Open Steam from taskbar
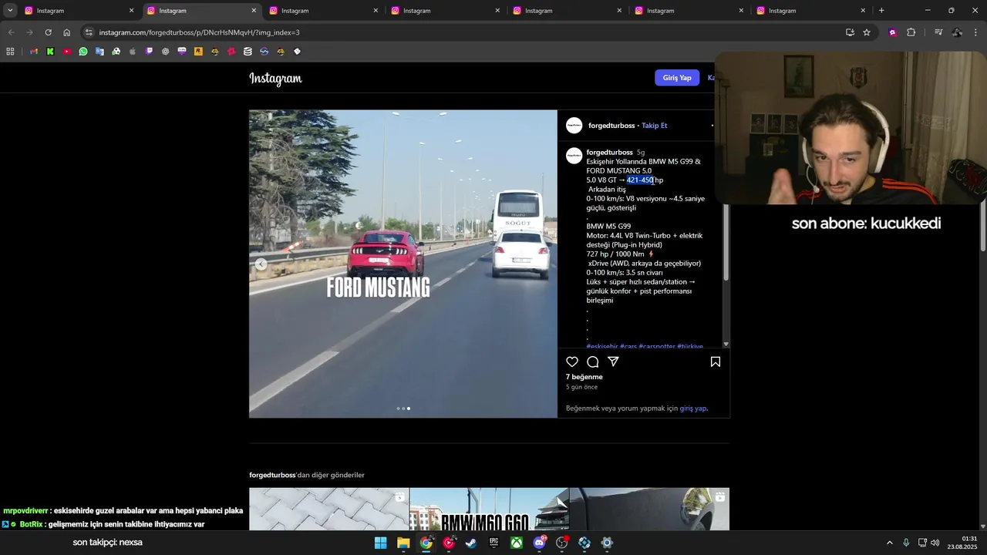Image resolution: width=987 pixels, height=555 pixels. [x=471, y=543]
